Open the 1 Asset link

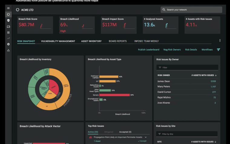[97, 141]
